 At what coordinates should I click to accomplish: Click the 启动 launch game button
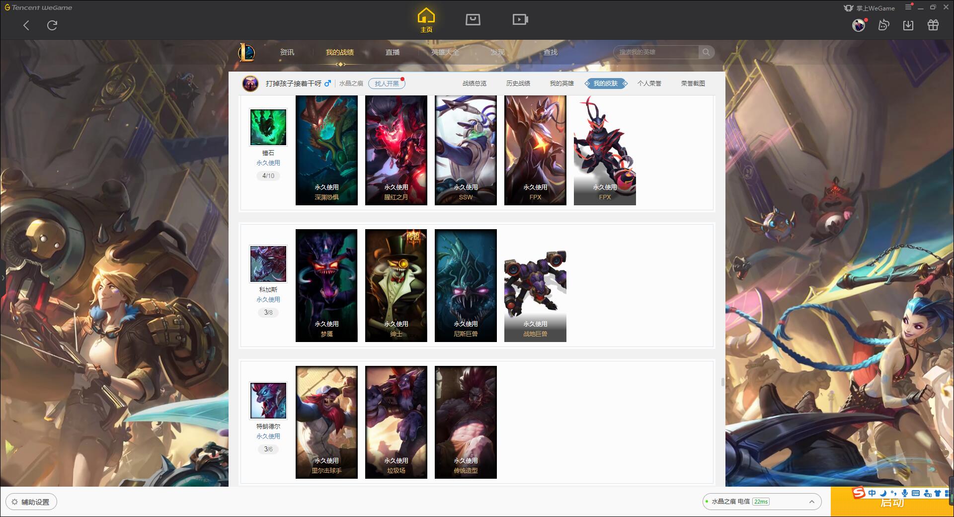(x=892, y=502)
